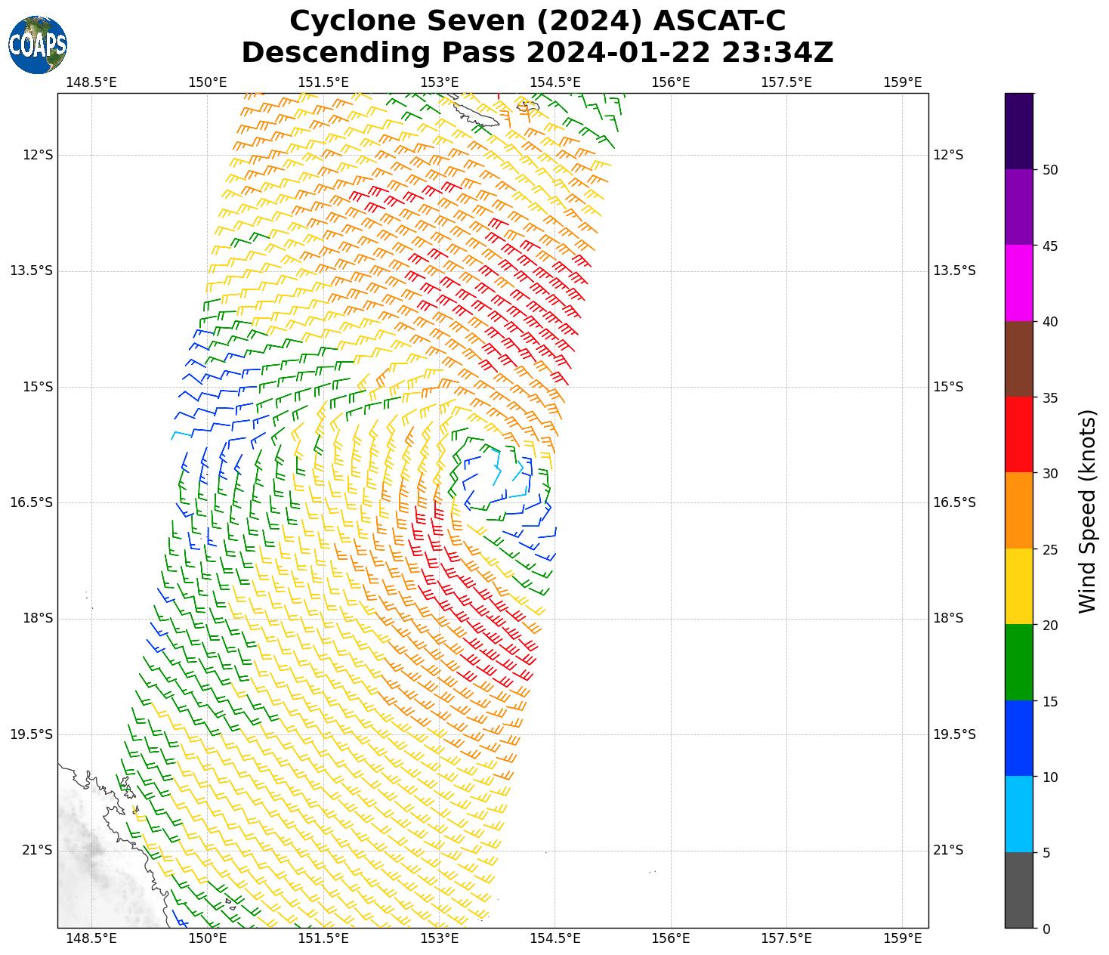Click the magenta 40-45 knot colorbar band
This screenshot has height=955, width=1109.
click(1018, 283)
